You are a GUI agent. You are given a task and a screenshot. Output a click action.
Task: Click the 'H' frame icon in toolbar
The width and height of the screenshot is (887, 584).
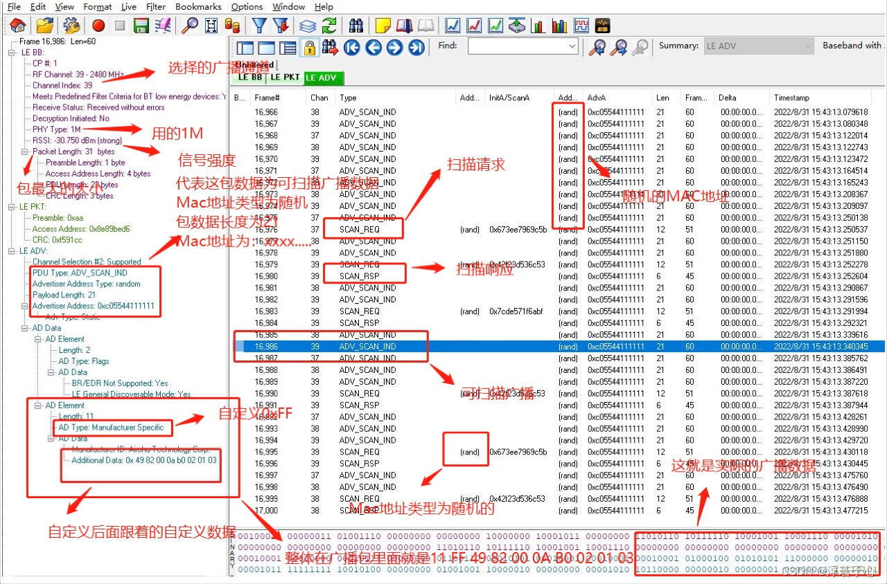click(x=211, y=26)
